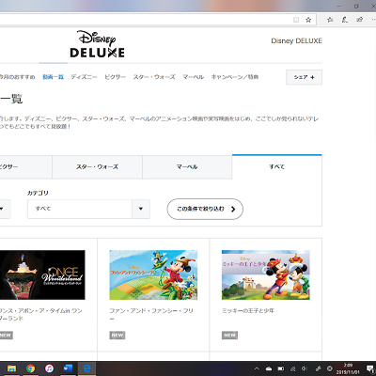Click NEW badge under ミッキーの王子と少年
Screen dimensions: 376x376
point(229,335)
